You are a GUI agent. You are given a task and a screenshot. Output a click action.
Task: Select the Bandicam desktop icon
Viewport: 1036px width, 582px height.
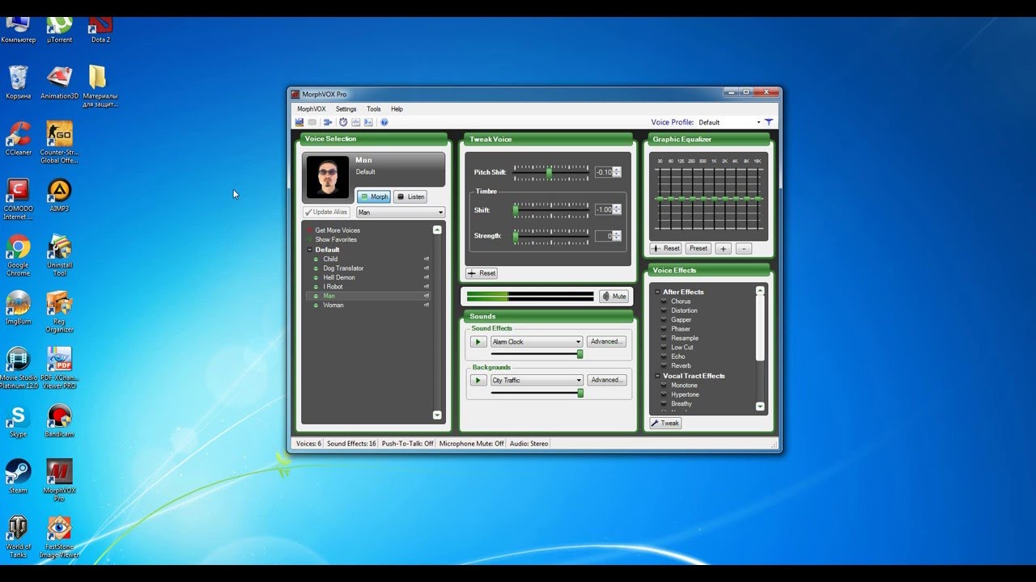point(59,420)
